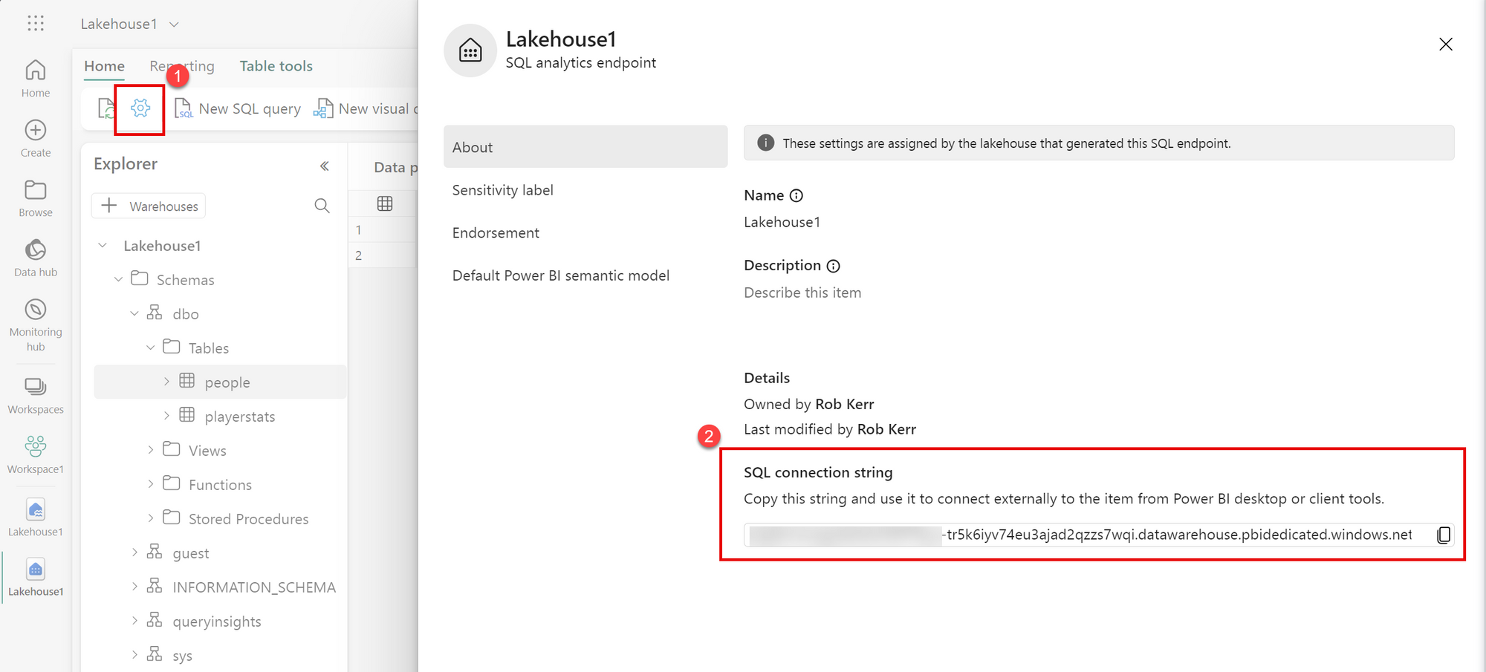
Task: Search the Explorer with magnifier icon
Action: tap(322, 206)
